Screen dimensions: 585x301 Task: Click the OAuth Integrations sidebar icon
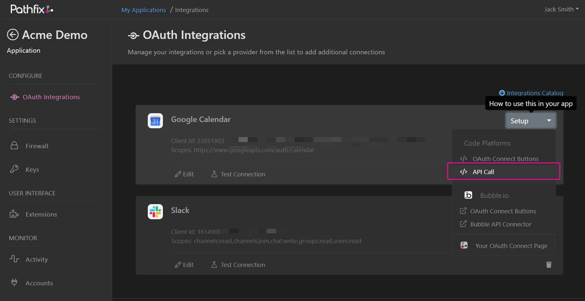coord(15,97)
